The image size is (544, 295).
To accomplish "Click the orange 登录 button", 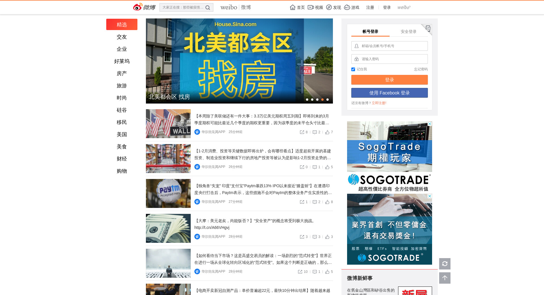I will [x=389, y=80].
